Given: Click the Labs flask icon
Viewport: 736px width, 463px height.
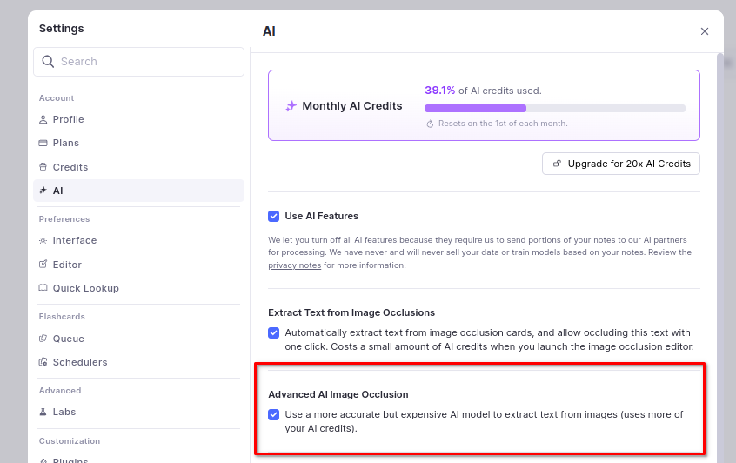Looking at the screenshot, I should [x=43, y=412].
